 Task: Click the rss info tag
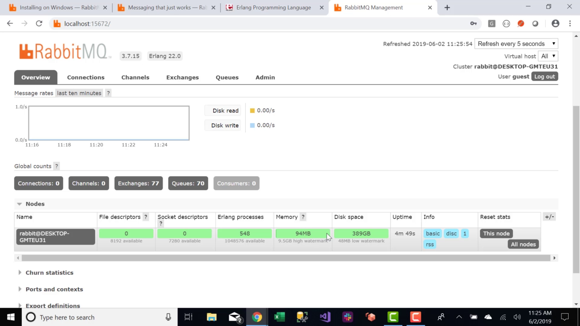[x=430, y=244]
